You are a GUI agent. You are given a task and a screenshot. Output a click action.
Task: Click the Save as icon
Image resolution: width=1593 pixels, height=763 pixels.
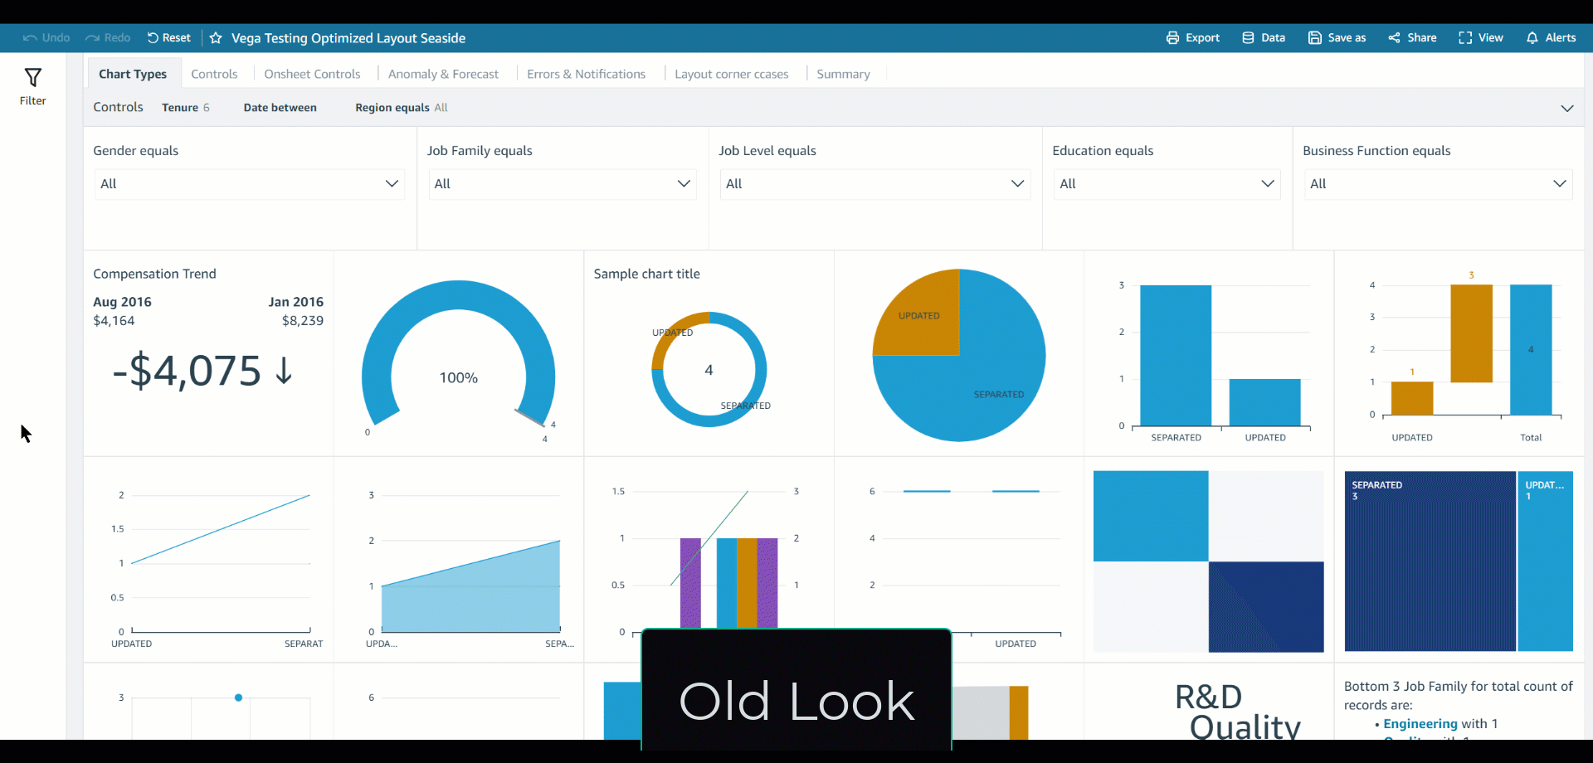(x=1315, y=38)
